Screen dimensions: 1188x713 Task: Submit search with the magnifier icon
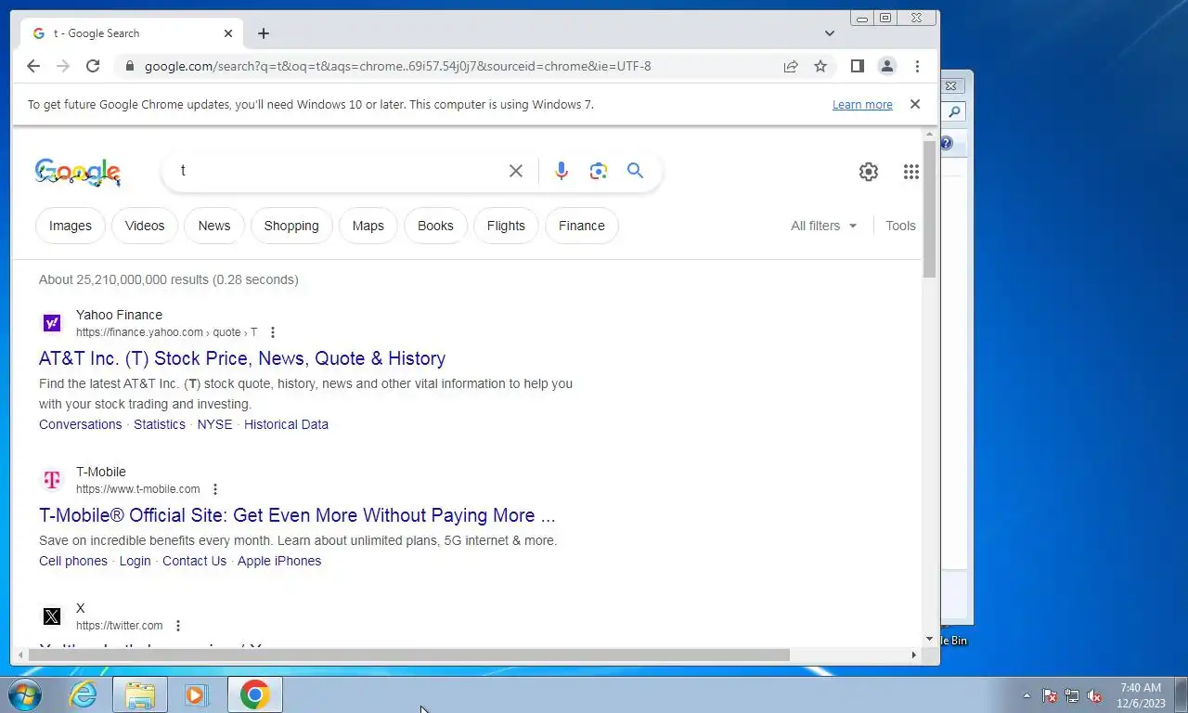[x=635, y=171]
